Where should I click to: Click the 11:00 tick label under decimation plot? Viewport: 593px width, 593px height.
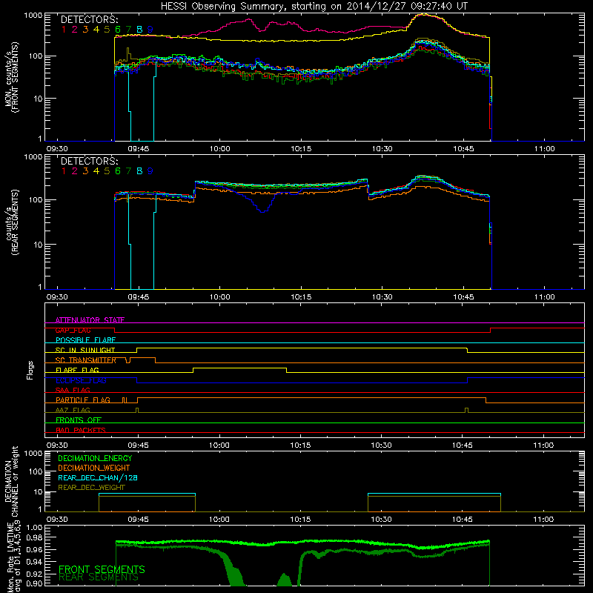click(544, 520)
